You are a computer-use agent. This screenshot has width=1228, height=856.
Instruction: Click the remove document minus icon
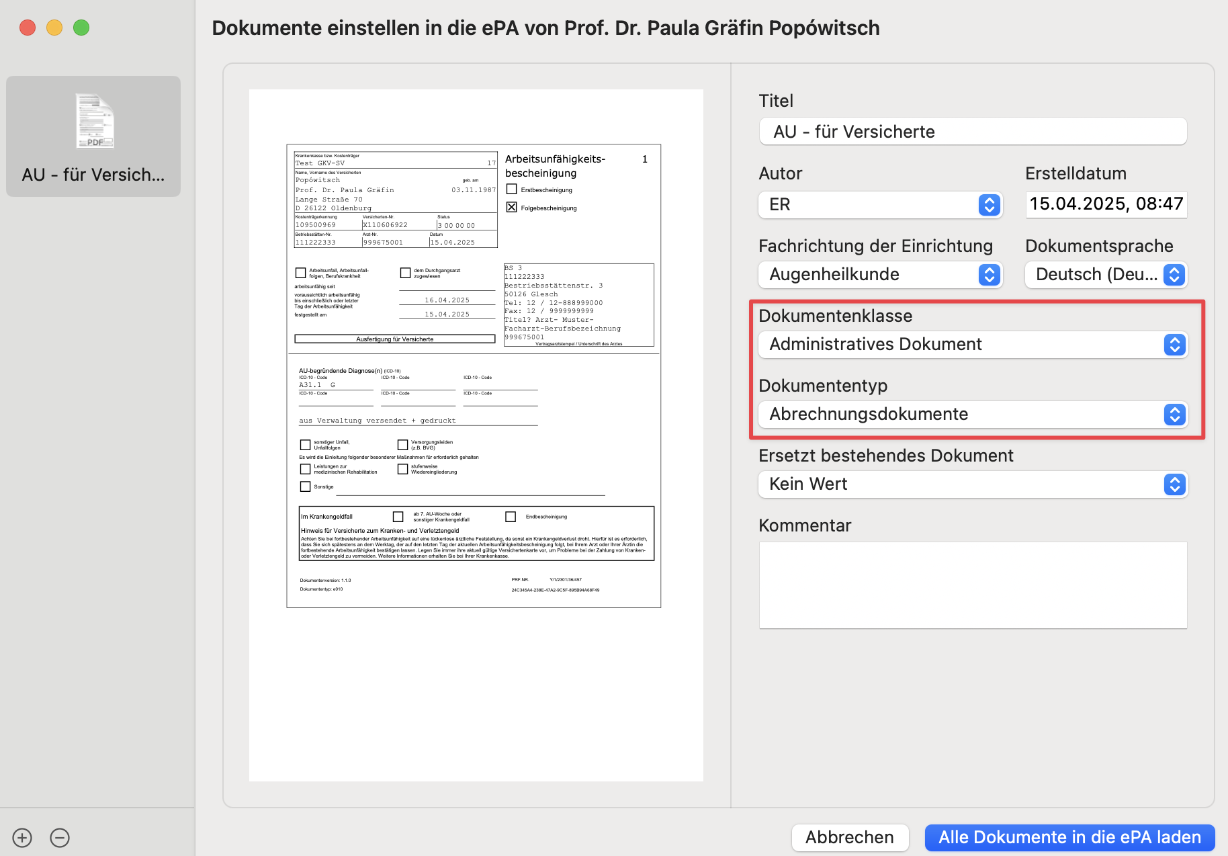[60, 838]
